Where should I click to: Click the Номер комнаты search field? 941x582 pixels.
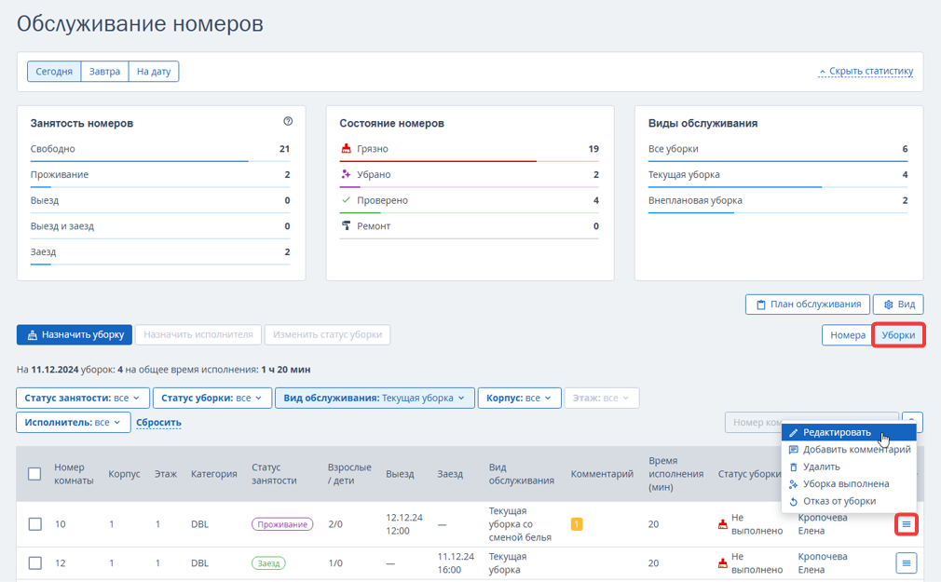coord(753,423)
